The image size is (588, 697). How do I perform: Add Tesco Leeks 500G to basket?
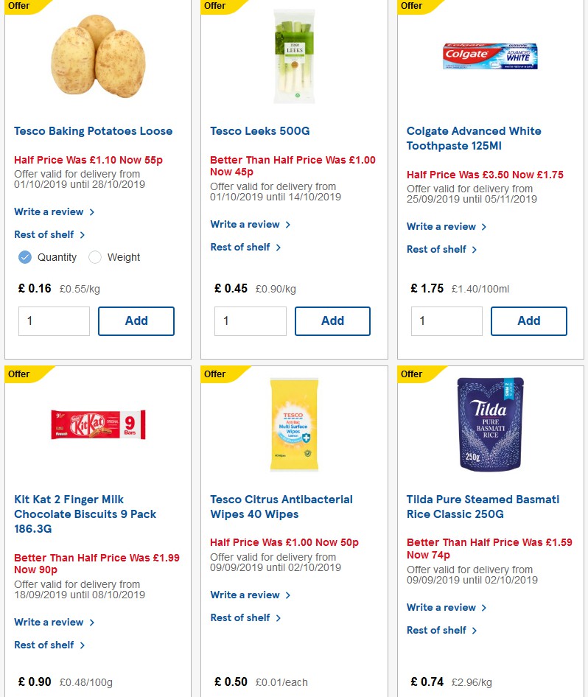pyautogui.click(x=332, y=321)
